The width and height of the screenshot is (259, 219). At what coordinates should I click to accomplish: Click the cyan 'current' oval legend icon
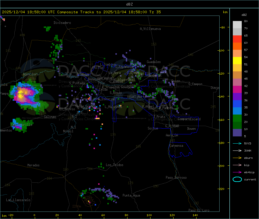click(237, 179)
